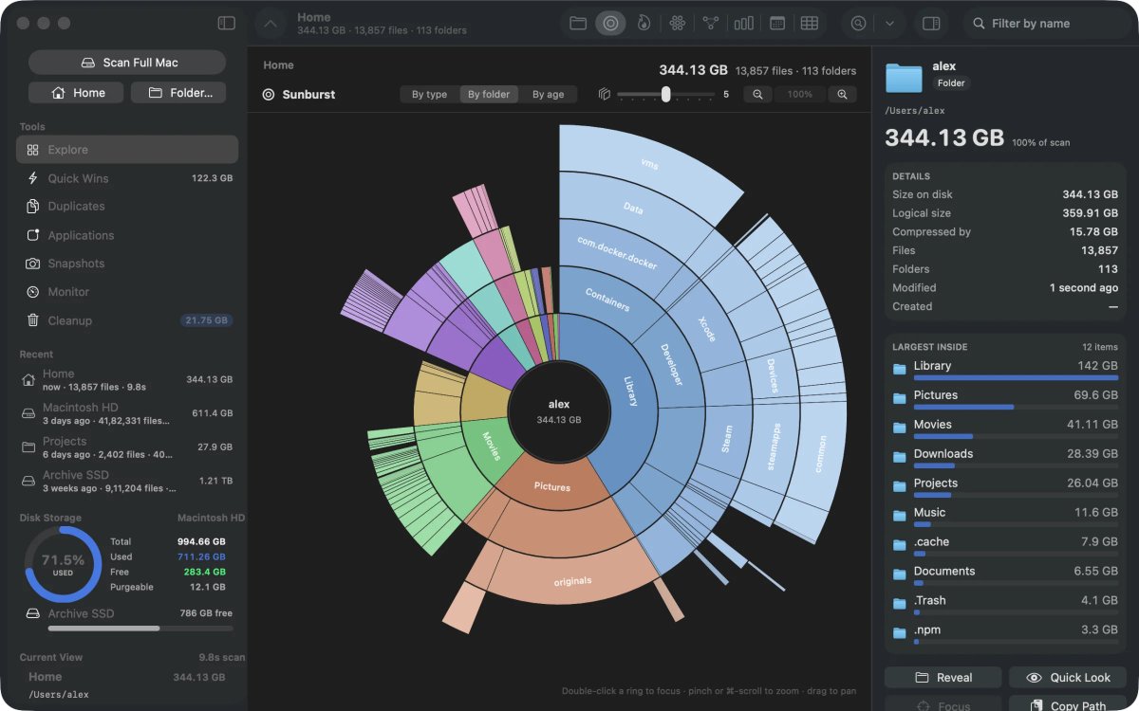Click the depth slider track
The image size is (1139, 711).
coord(665,94)
